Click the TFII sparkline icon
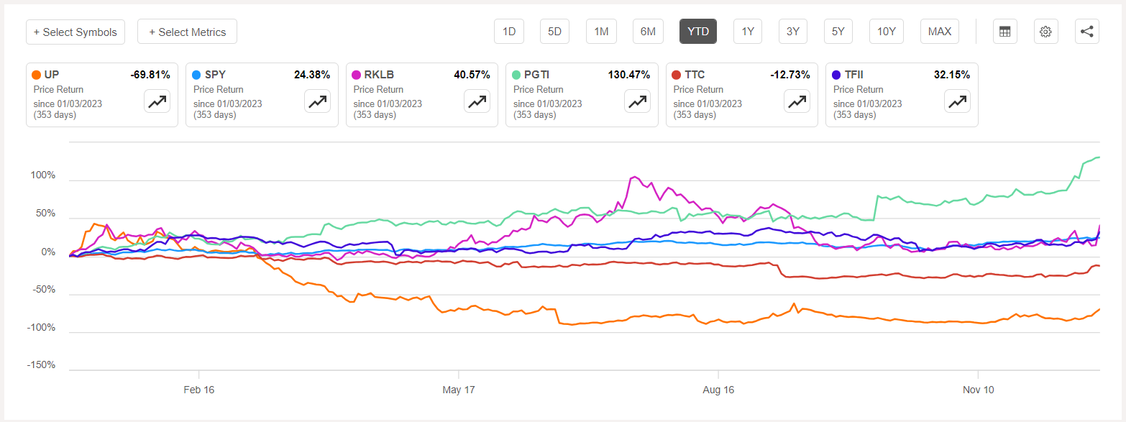 957,101
